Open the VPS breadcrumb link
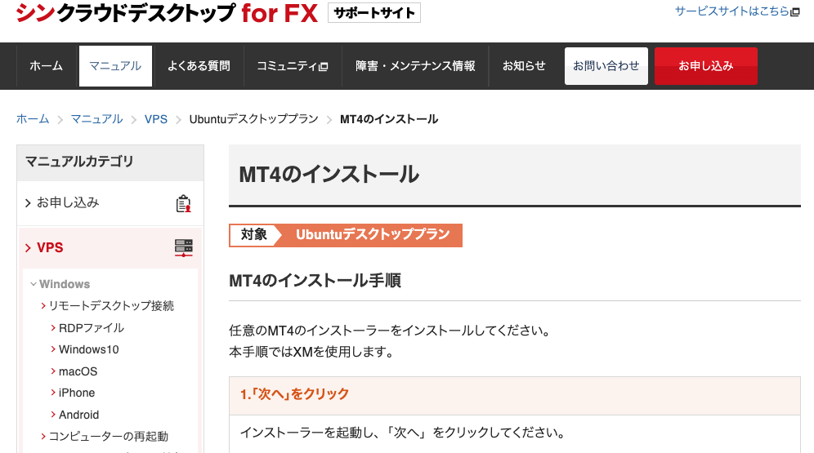The width and height of the screenshot is (814, 453). (x=156, y=119)
